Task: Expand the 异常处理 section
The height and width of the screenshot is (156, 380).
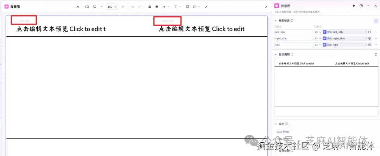Action: pos(276,151)
